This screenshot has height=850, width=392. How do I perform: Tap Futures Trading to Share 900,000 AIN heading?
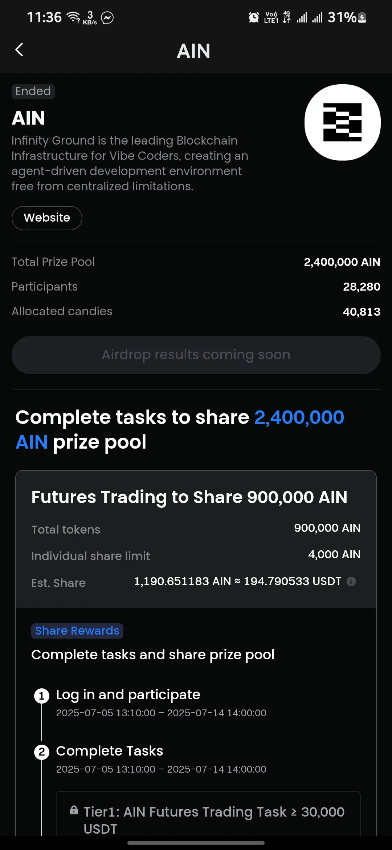click(x=189, y=497)
